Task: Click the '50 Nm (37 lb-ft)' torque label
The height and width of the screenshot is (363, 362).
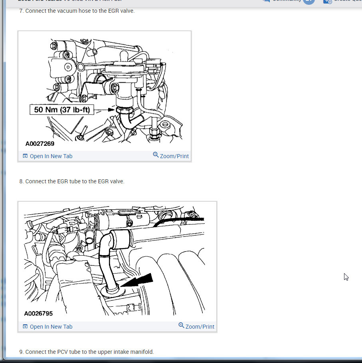Action: 62,110
